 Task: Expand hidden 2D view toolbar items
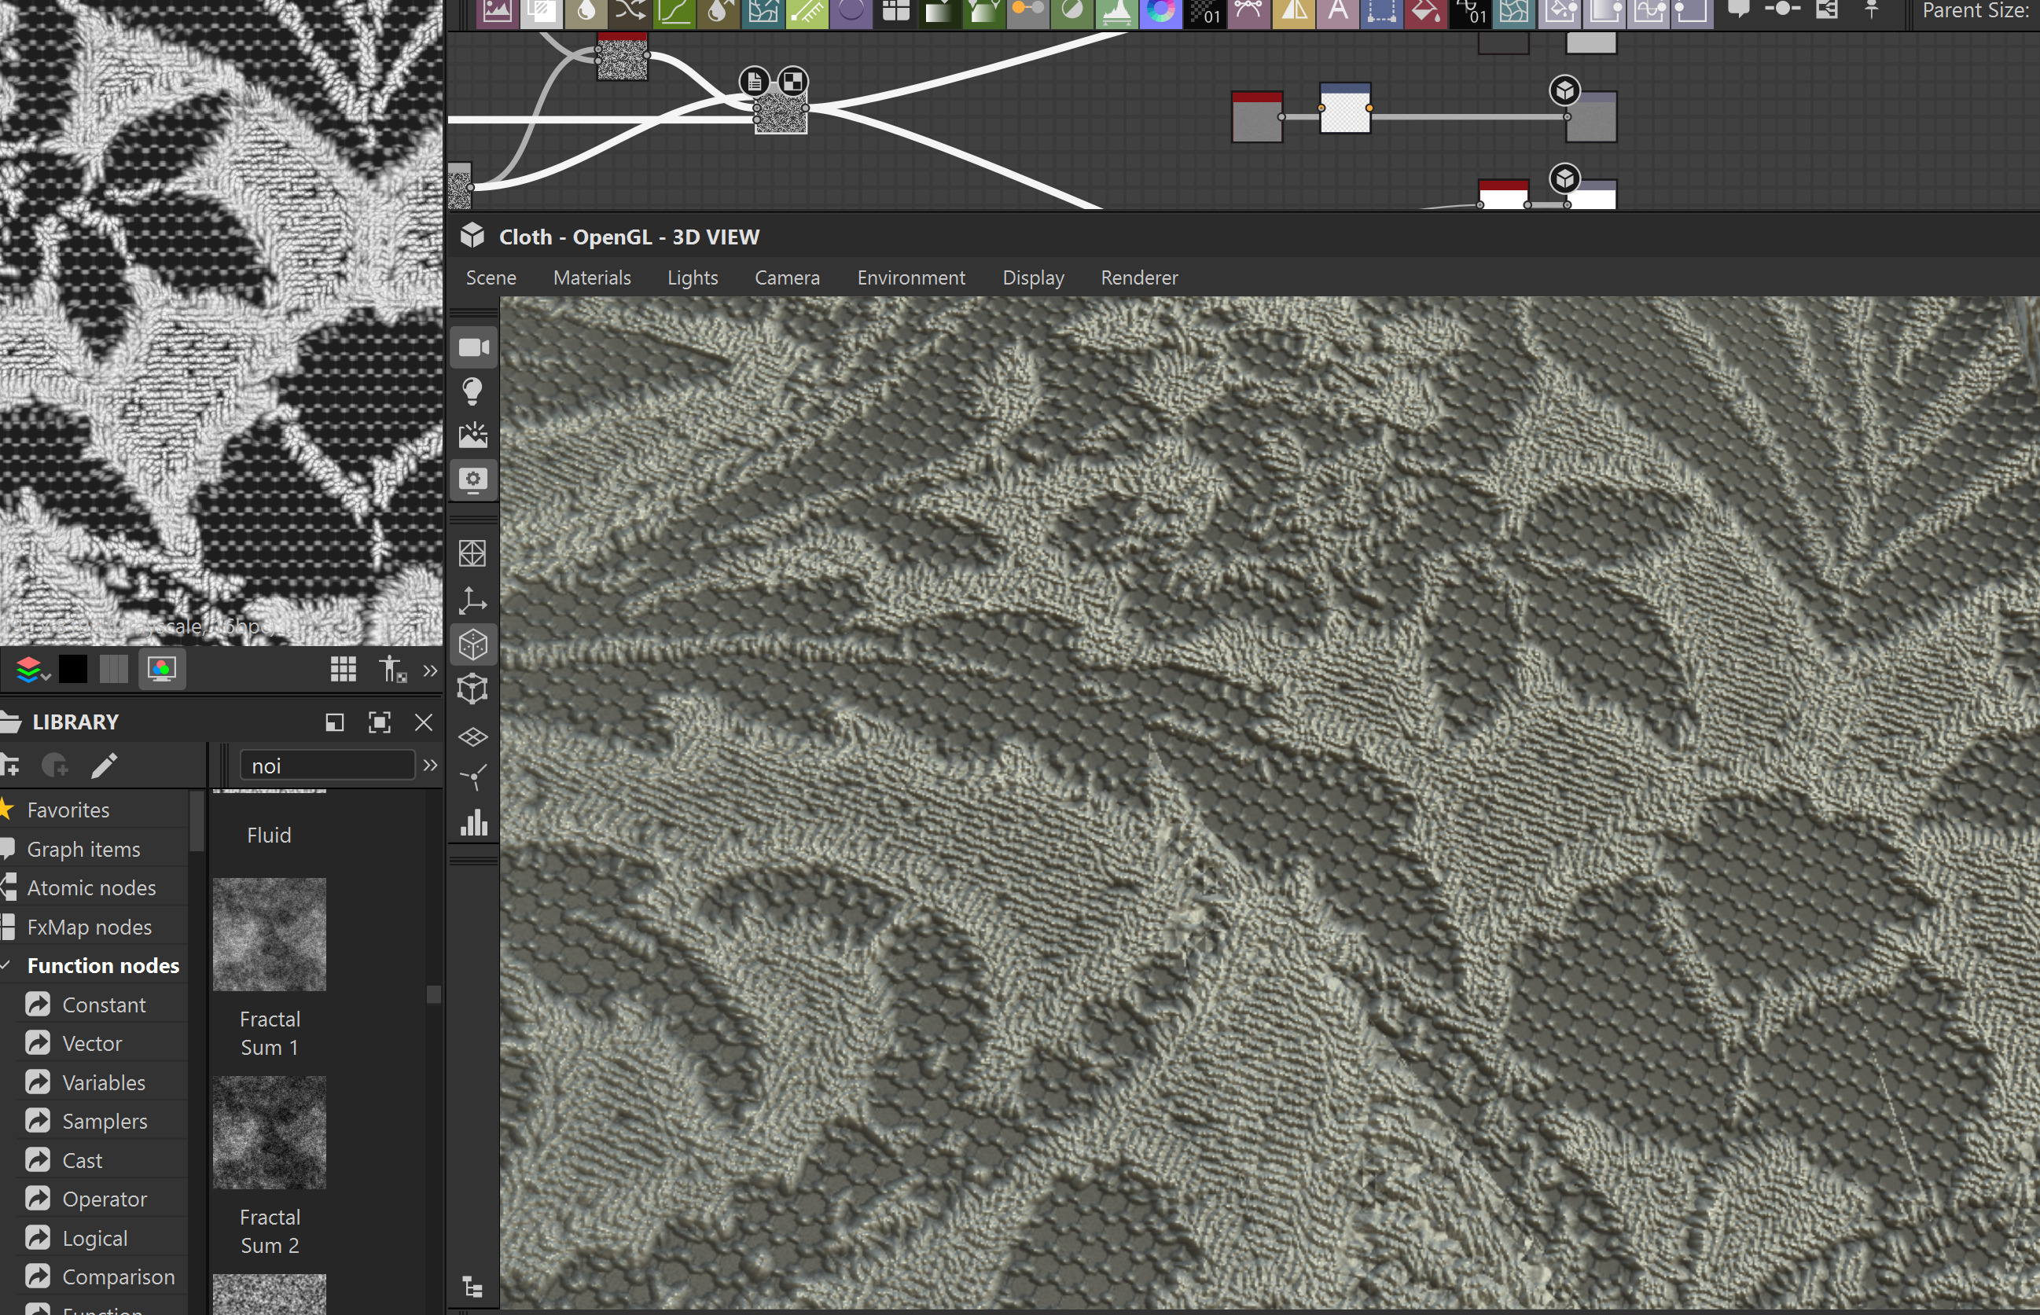[430, 670]
